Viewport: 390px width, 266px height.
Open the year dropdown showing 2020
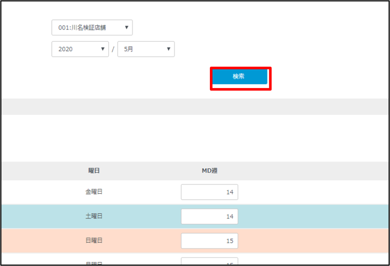pyautogui.click(x=80, y=49)
